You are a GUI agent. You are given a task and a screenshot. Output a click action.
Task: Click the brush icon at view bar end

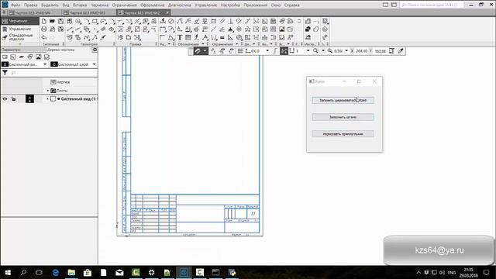(x=401, y=51)
